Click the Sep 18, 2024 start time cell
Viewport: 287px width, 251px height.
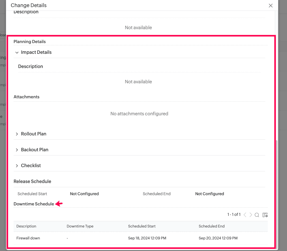[x=147, y=238]
